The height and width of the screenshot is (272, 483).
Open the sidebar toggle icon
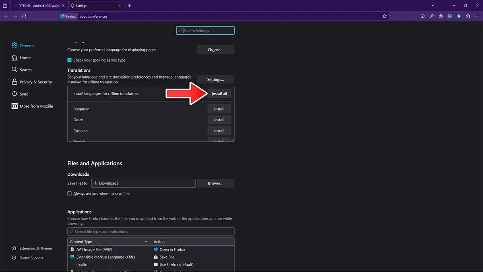click(4, 5)
